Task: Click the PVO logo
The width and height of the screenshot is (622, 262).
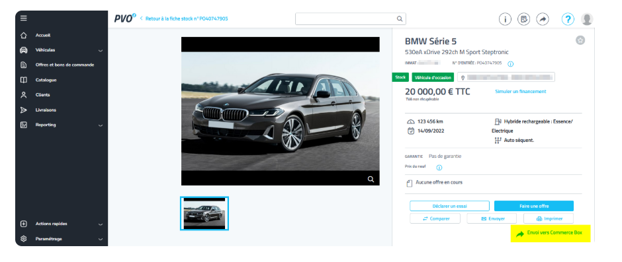Action: (125, 18)
